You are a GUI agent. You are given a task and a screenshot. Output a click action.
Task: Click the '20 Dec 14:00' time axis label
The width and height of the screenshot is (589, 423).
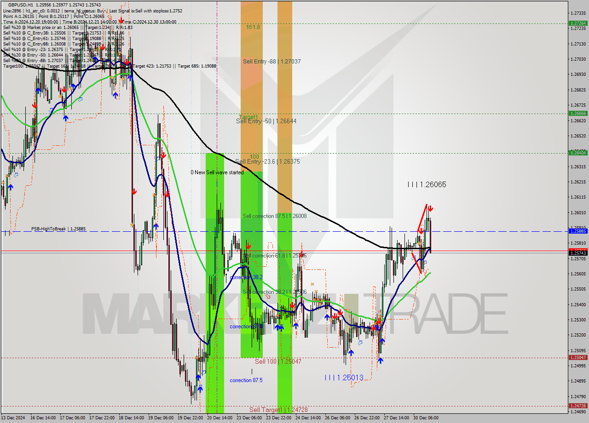(219, 418)
